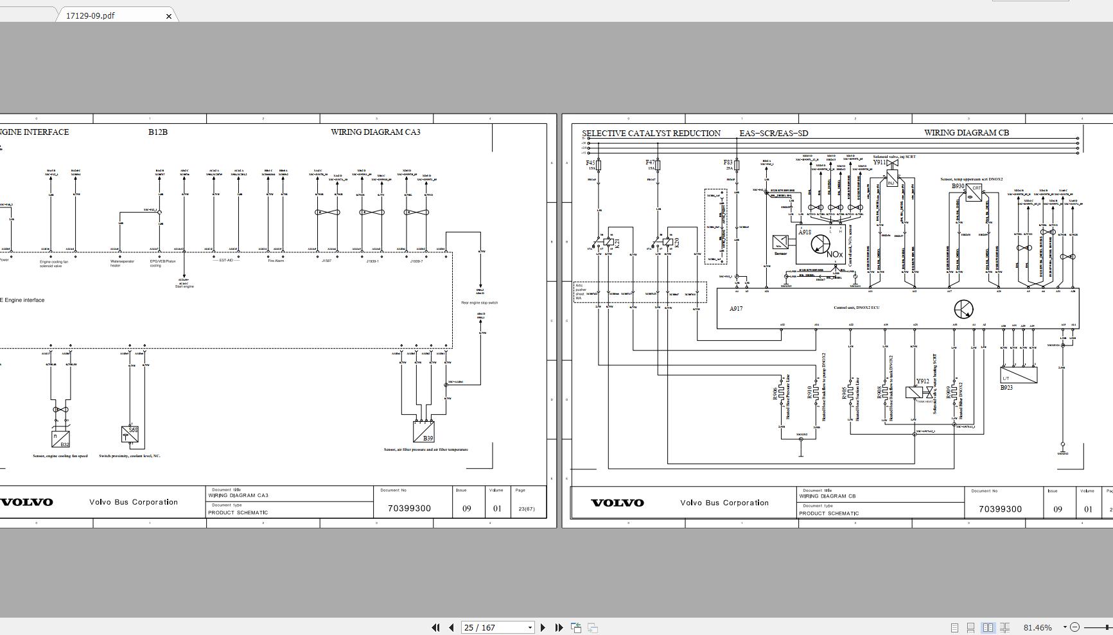Click the B930 sensor label
Screen dimensions: 1113x635
958,186
